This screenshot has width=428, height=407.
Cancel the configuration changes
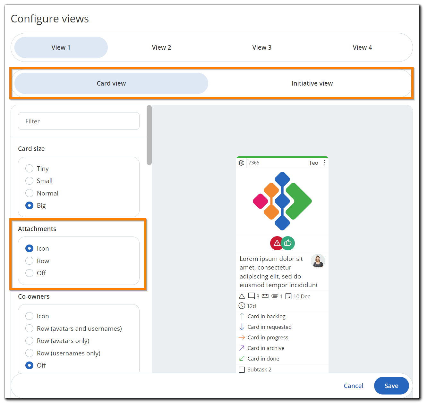click(x=353, y=386)
